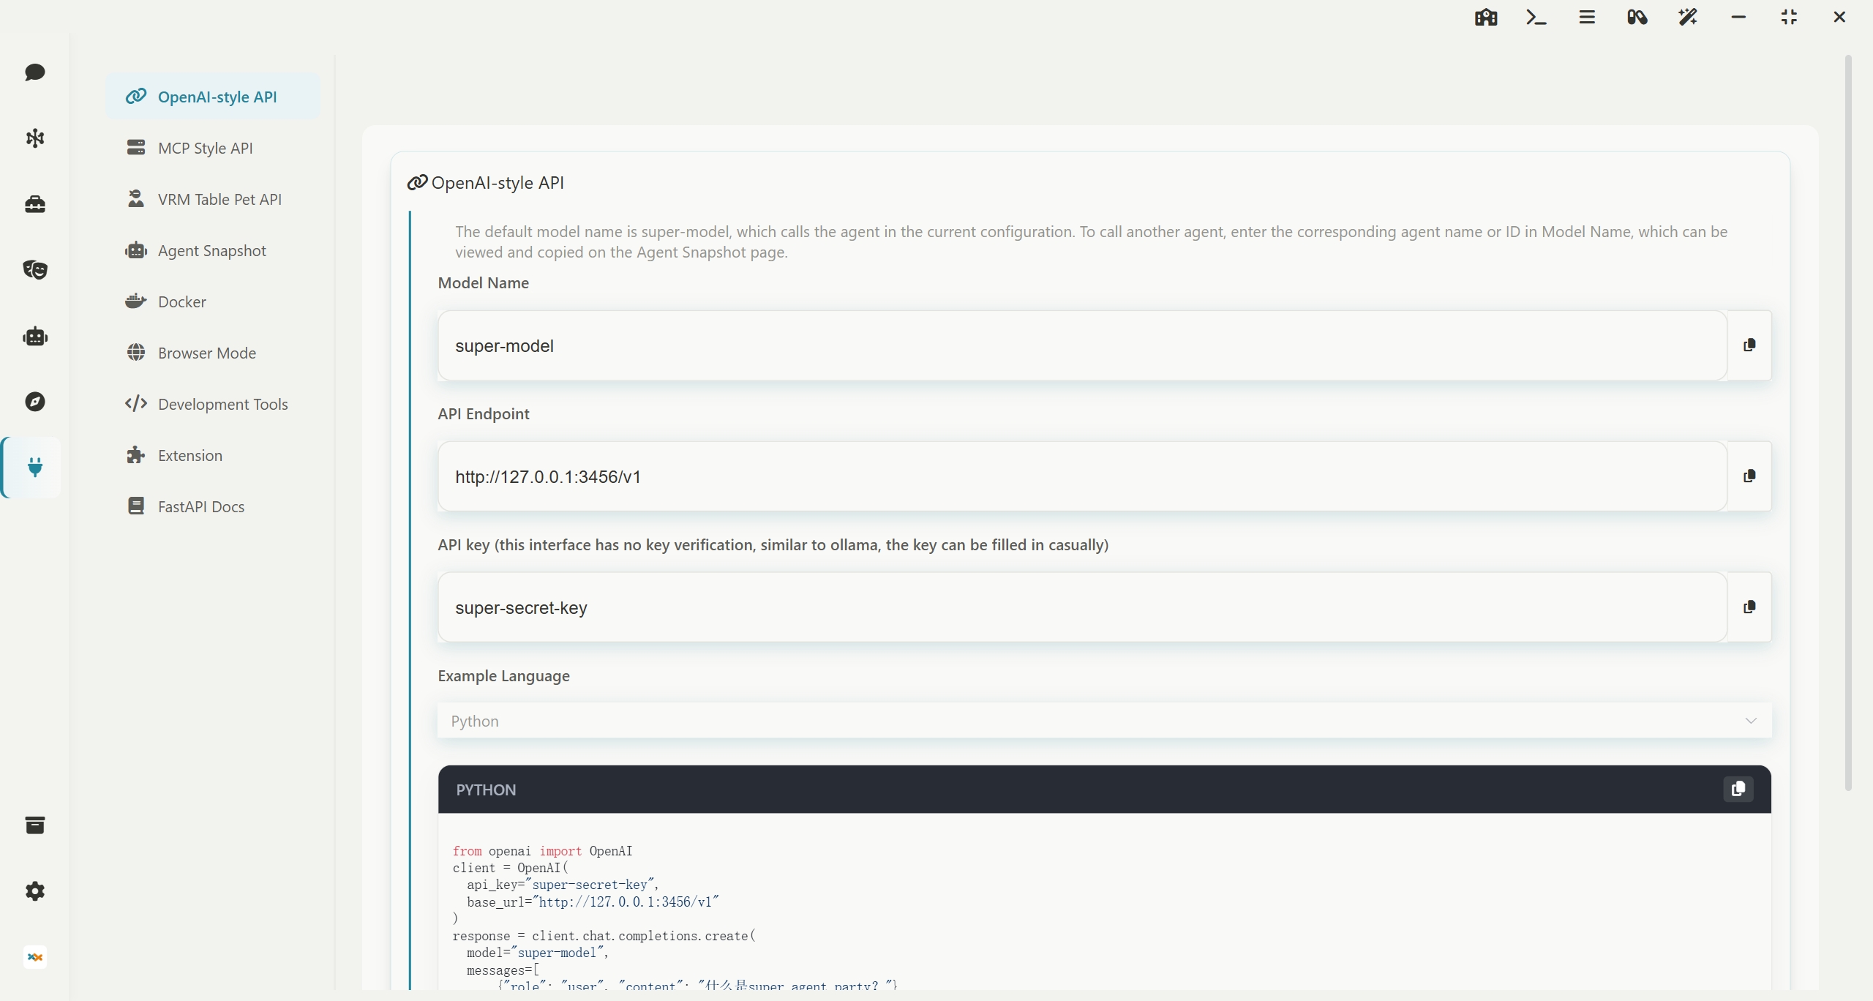Copy the API key value
Image resolution: width=1873 pixels, height=1001 pixels.
click(1749, 607)
